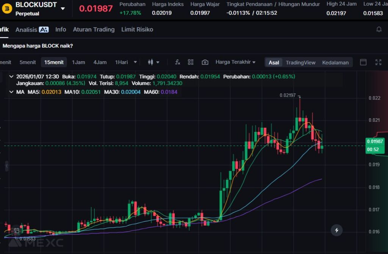Open the Aturan Trading tab
The width and height of the screenshot is (388, 254).
point(94,29)
